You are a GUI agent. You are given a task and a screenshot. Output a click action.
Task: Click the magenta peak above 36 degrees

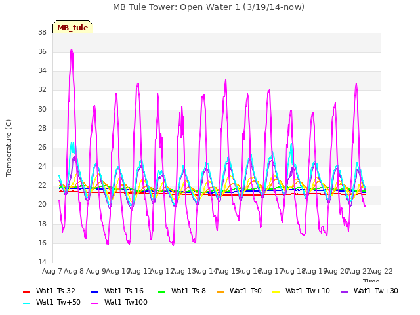(x=72, y=50)
